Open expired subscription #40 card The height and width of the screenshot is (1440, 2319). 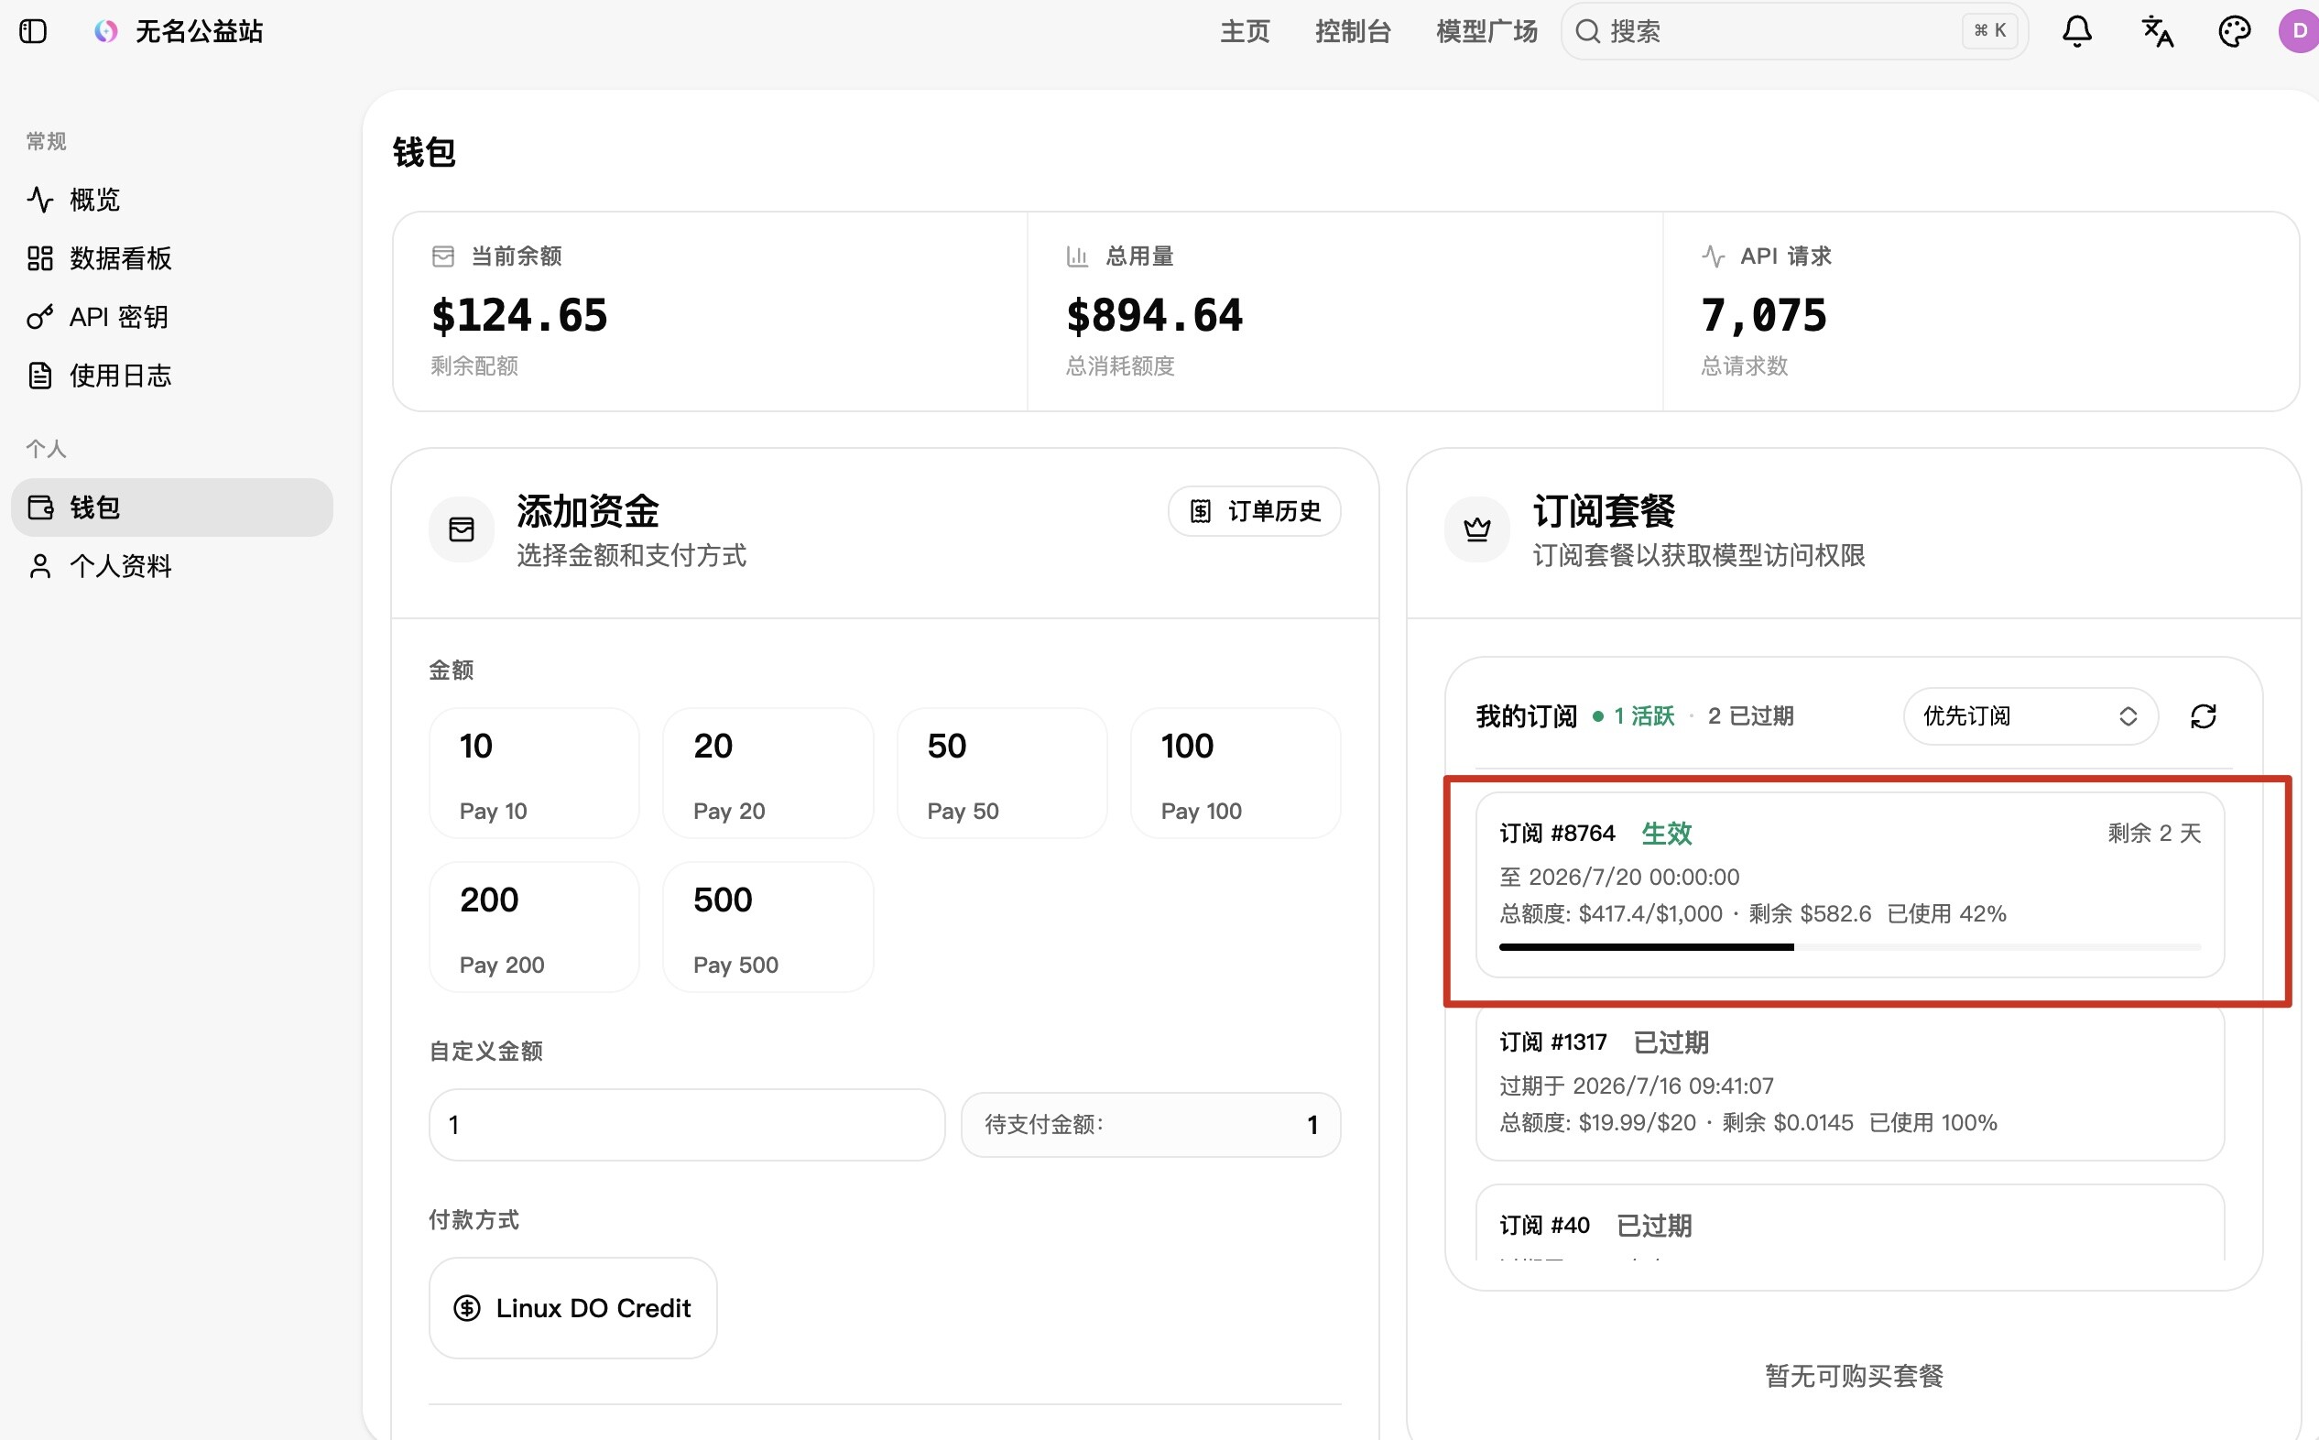coord(1850,1224)
